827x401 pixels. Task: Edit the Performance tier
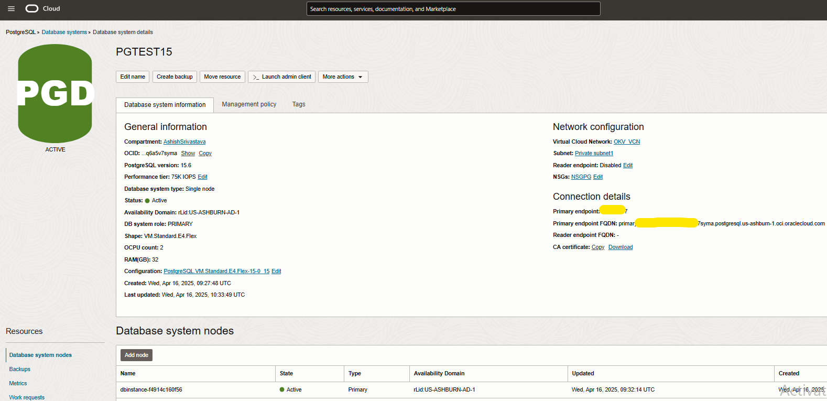coord(202,177)
